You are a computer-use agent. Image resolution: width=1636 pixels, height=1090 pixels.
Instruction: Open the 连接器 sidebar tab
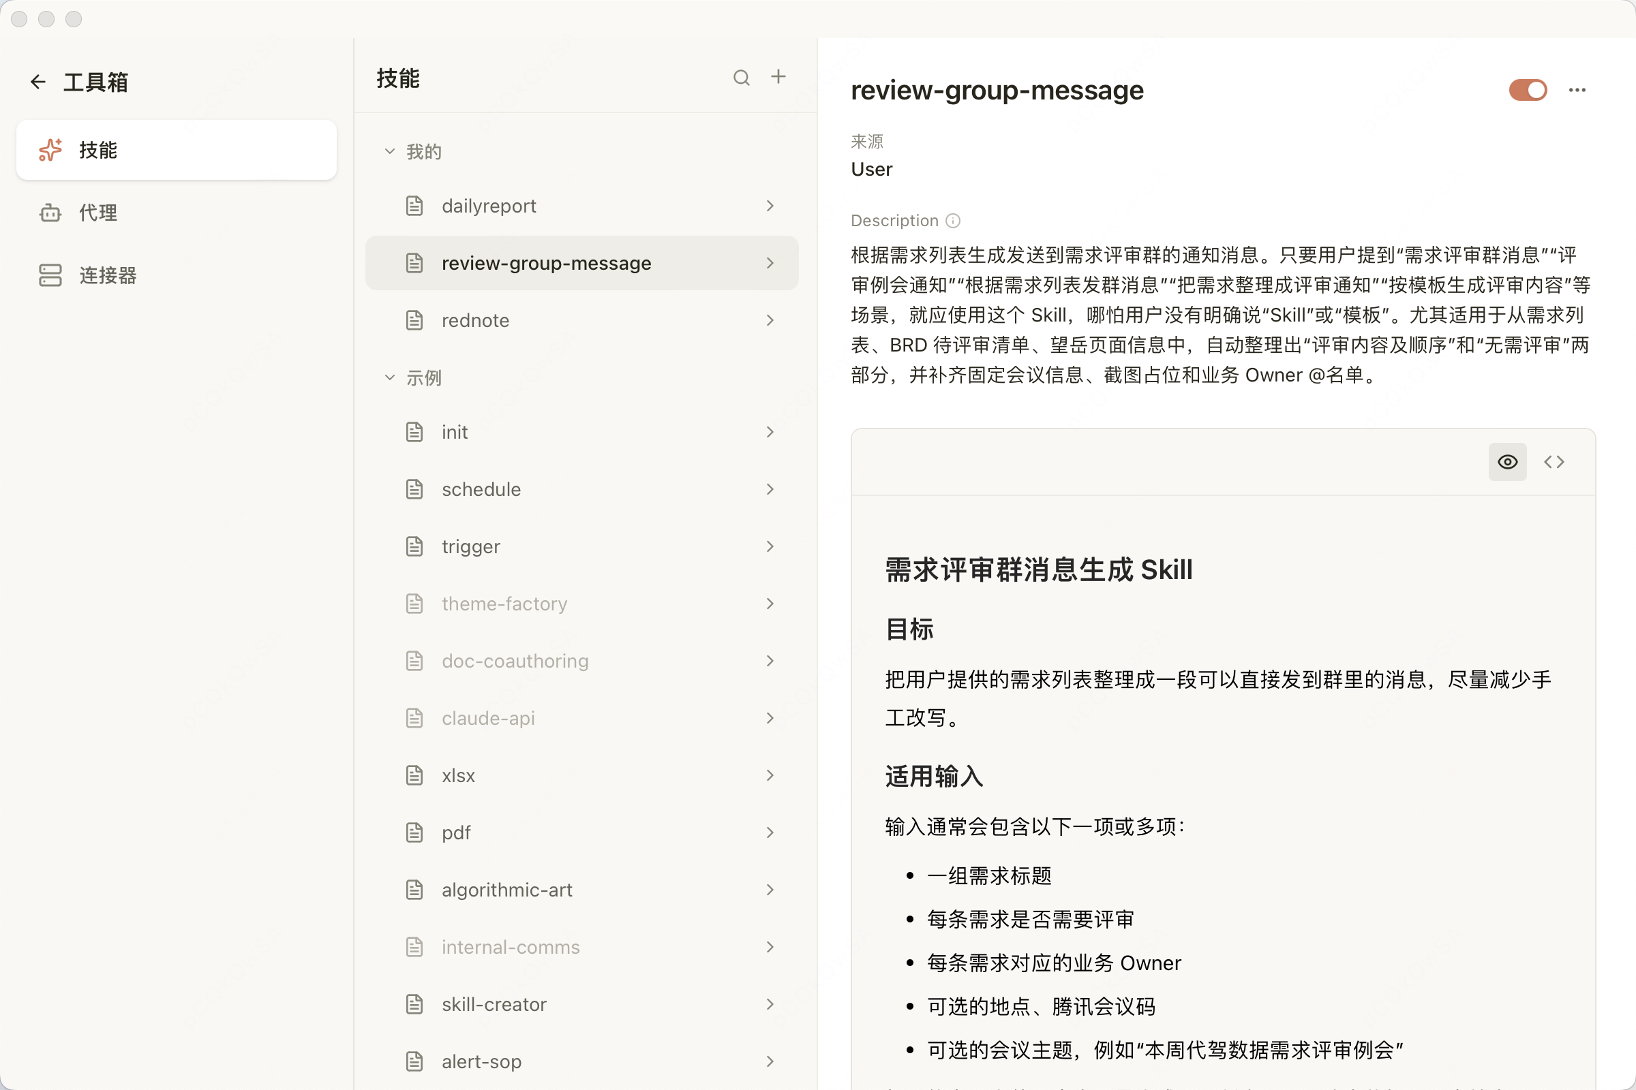click(x=108, y=275)
